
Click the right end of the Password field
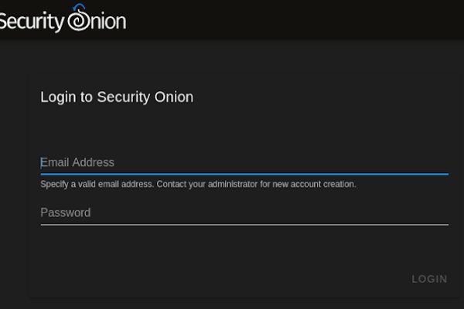point(441,212)
